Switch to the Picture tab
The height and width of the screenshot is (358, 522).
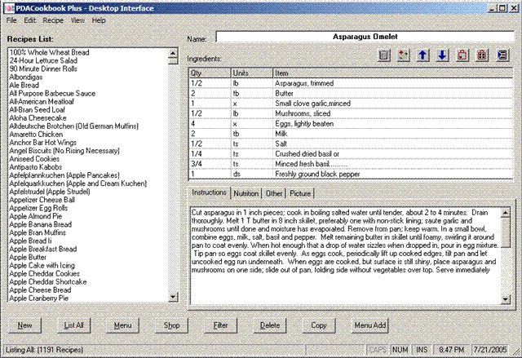tap(300, 193)
